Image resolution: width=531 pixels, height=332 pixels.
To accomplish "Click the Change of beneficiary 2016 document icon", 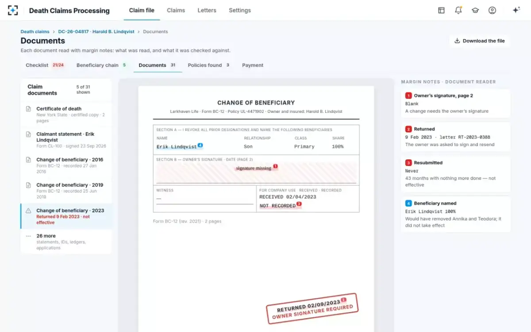I will pos(28,160).
